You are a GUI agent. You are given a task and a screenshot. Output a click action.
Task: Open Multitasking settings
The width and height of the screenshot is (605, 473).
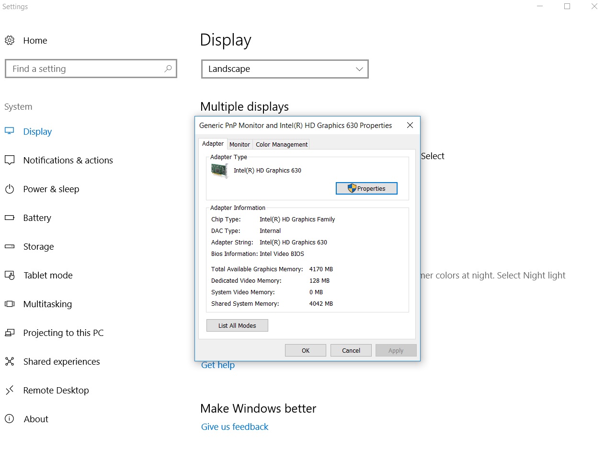pos(47,304)
